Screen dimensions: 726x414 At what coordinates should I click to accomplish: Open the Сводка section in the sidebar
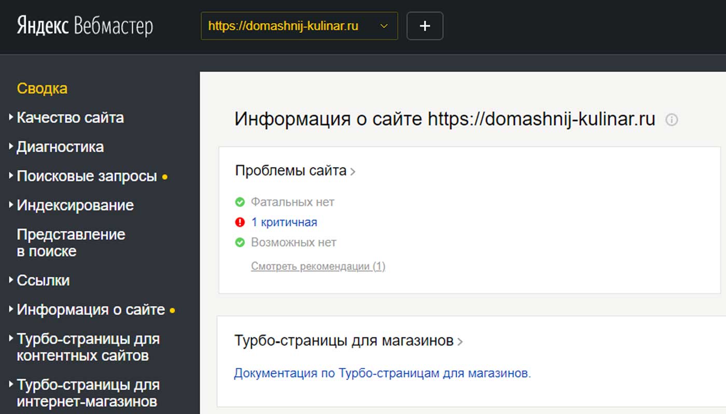tap(42, 88)
